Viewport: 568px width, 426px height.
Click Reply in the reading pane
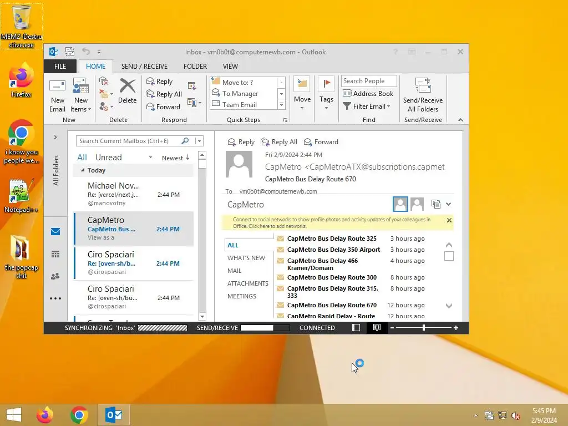pos(241,142)
